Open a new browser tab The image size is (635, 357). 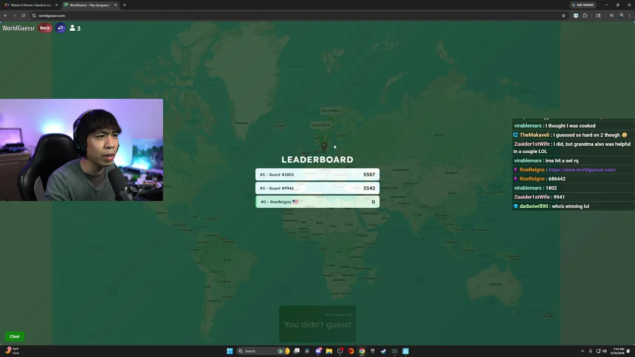(124, 5)
